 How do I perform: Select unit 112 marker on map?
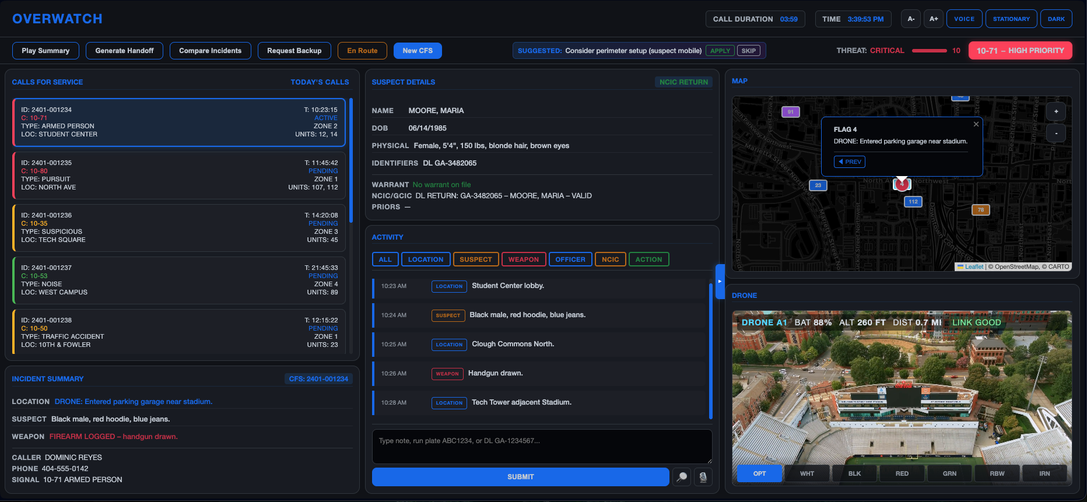click(x=913, y=202)
